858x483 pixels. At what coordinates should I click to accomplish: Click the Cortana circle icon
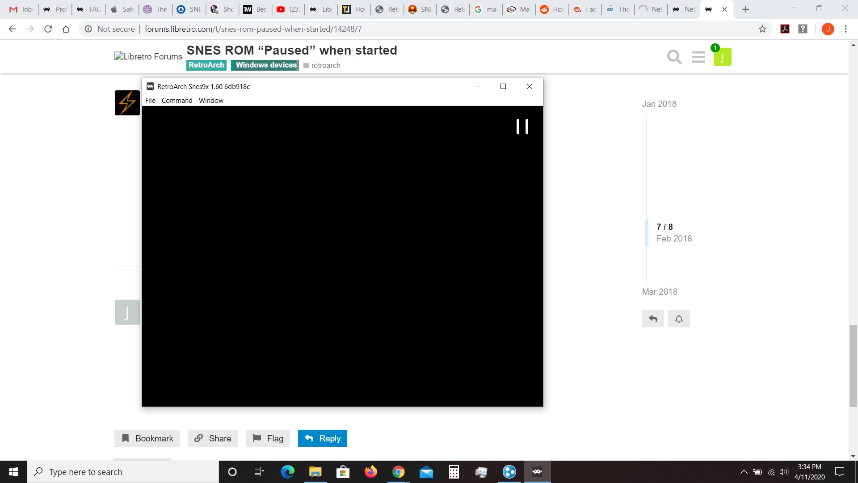click(x=232, y=472)
